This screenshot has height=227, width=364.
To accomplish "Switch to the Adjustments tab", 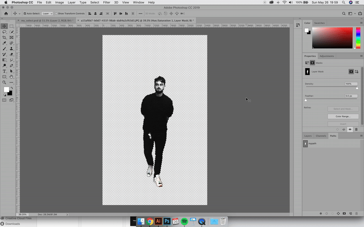I will pos(327,56).
